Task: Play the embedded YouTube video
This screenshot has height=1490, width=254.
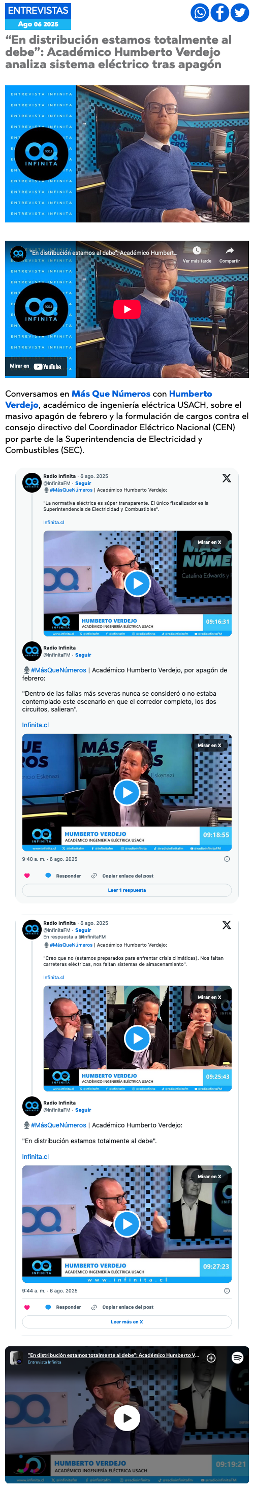Action: coord(126,309)
